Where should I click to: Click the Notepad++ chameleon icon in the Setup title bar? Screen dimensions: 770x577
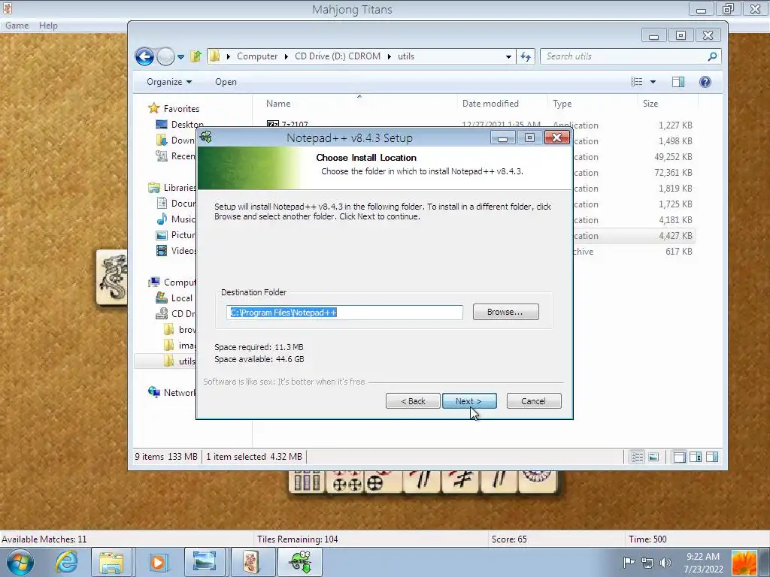click(206, 137)
